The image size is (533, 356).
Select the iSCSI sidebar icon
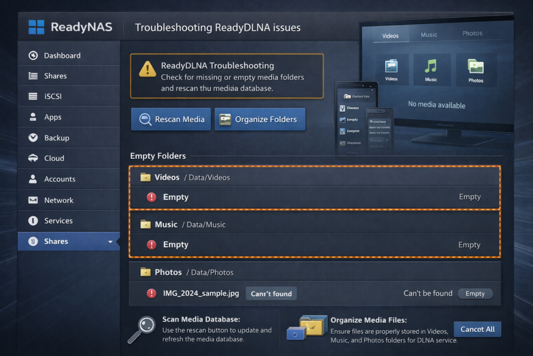[33, 96]
